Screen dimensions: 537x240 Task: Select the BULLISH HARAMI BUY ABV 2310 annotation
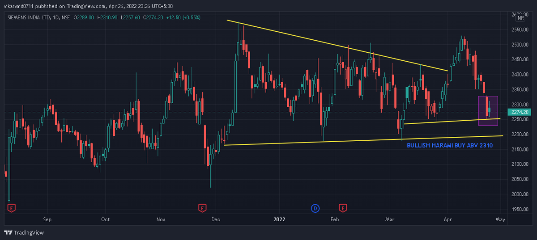pos(450,145)
